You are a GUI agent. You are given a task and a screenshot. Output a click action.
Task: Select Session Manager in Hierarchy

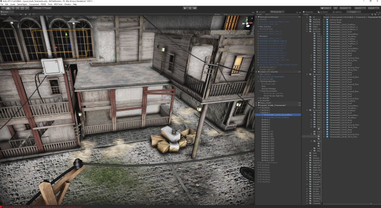(x=269, y=89)
